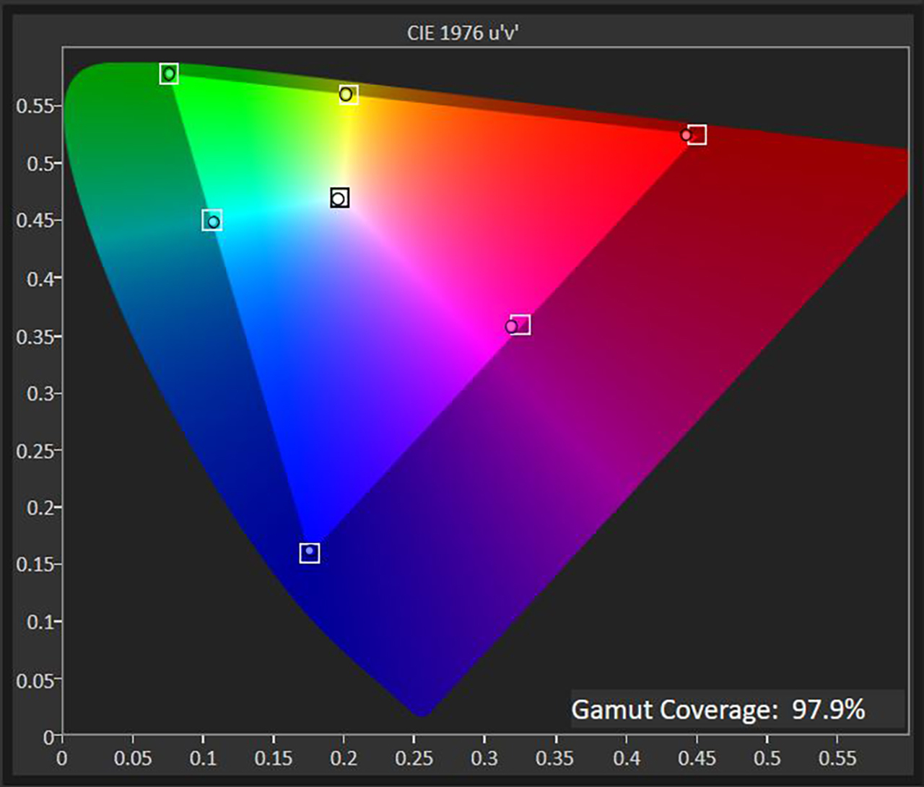Image resolution: width=924 pixels, height=787 pixels.
Task: Select the yellow secondary marker
Action: [346, 94]
